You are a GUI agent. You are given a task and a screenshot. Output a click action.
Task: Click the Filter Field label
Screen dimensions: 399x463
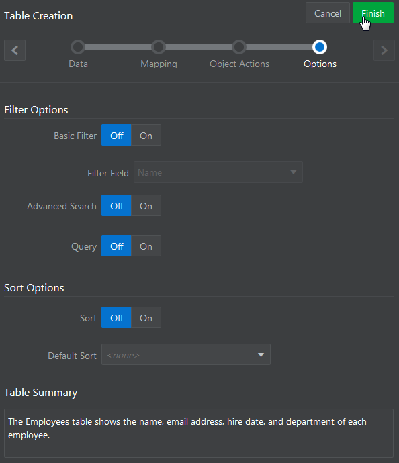[x=108, y=173]
